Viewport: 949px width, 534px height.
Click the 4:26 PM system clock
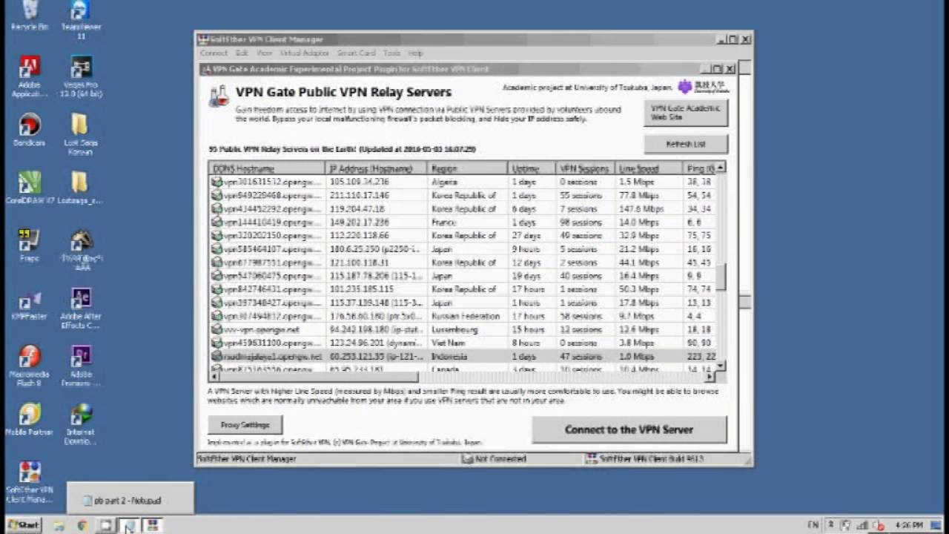point(910,525)
